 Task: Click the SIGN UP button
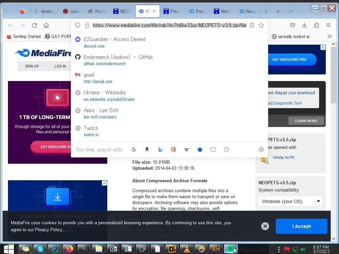point(32,66)
